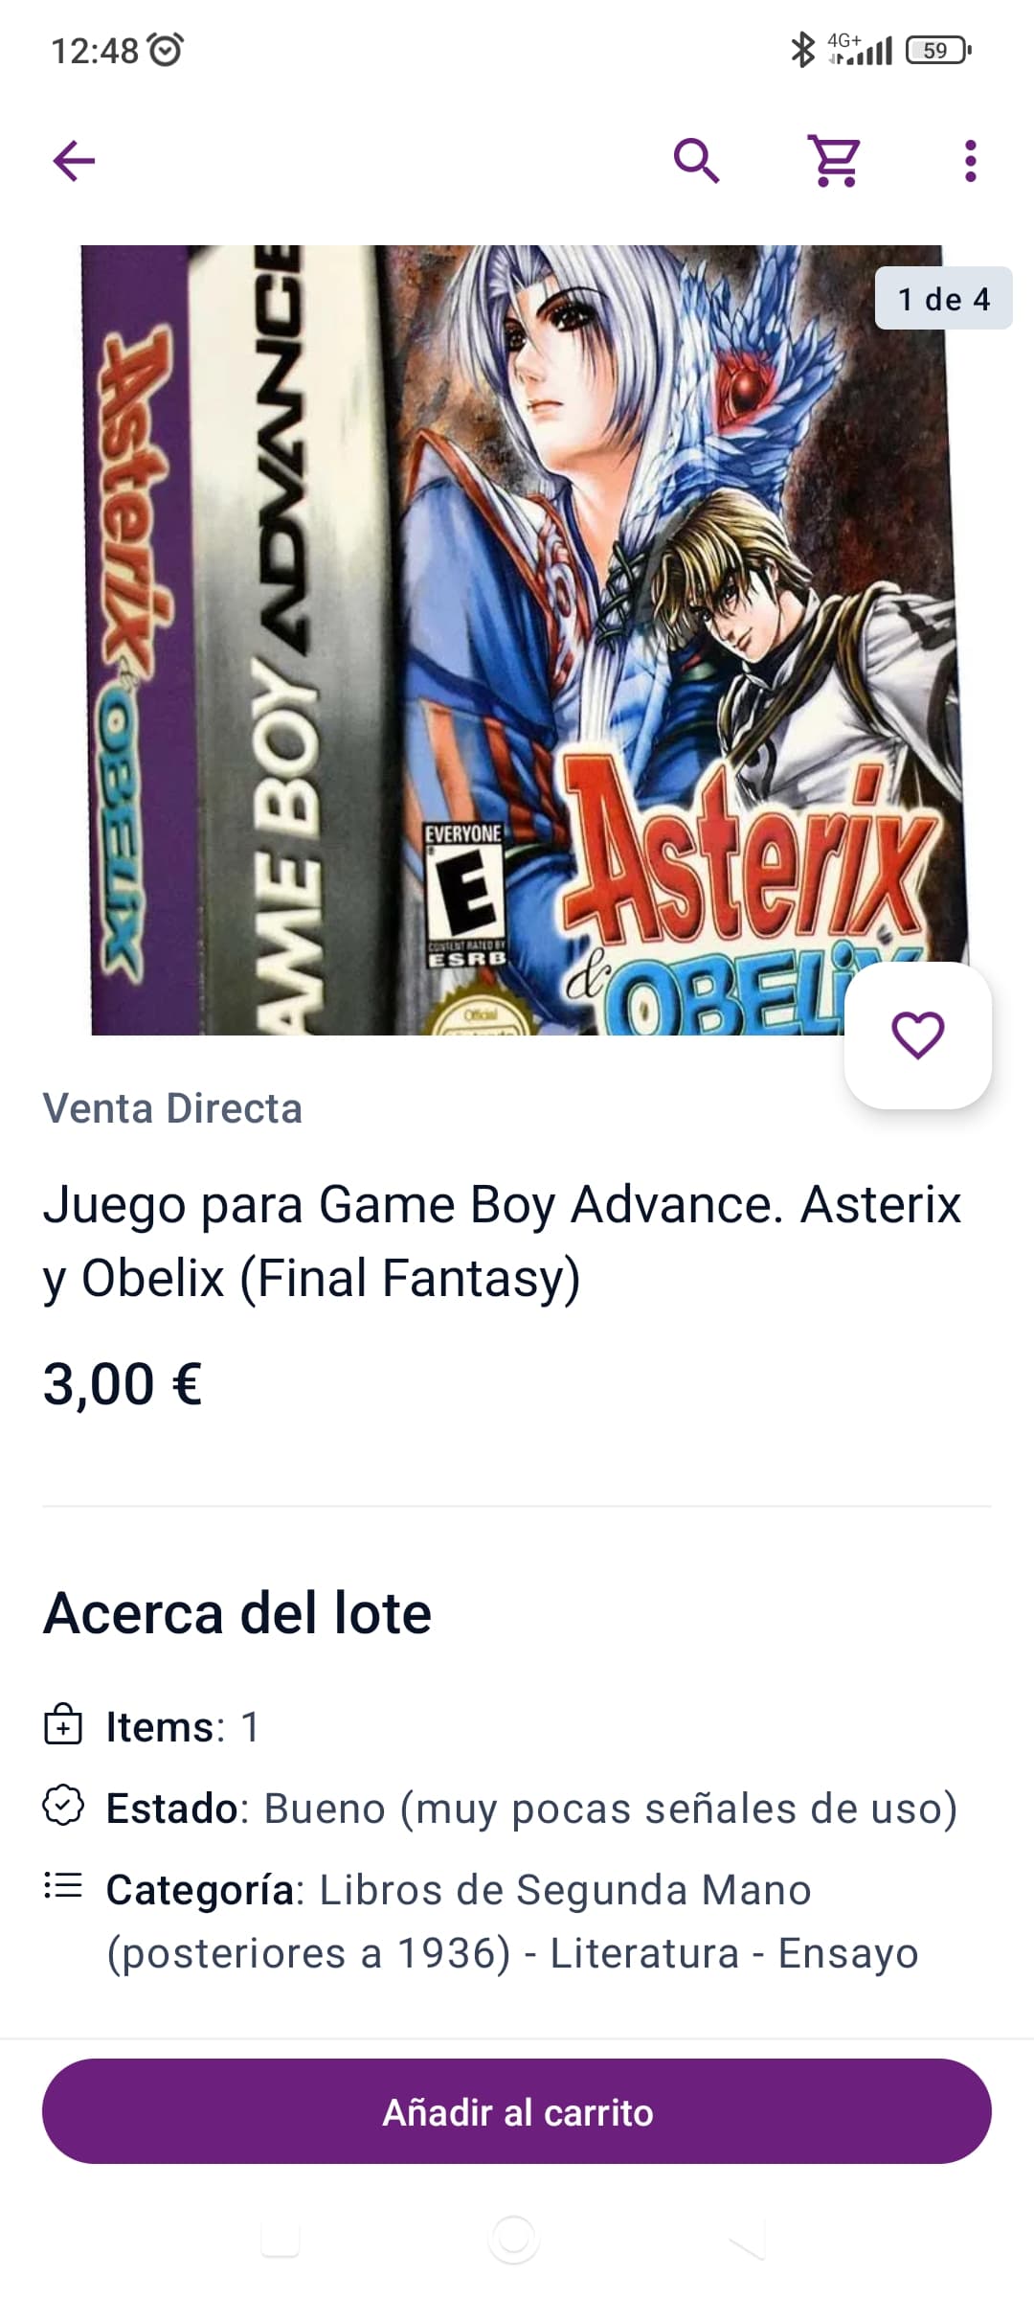Tap the Bluetooth status icon

[x=801, y=50]
